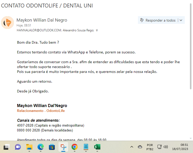The width and height of the screenshot is (193, 153).
Task: Click Responder a todos button
Action: tap(158, 20)
